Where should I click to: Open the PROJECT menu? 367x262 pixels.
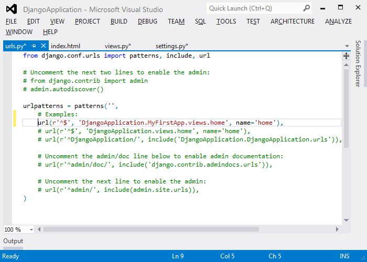point(88,21)
